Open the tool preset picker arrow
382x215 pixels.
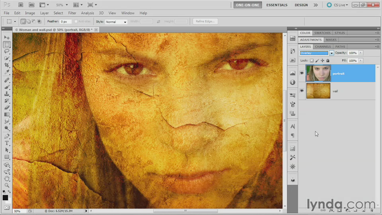(15, 21)
